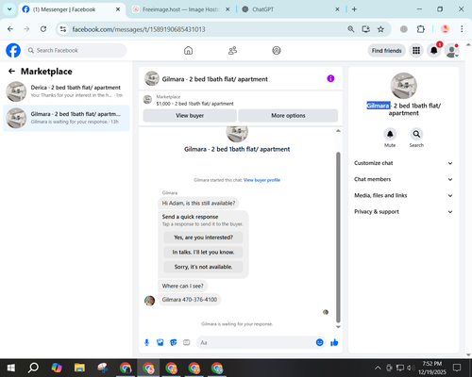472x377 pixels.
Task: Open the Groups icon in top navigation
Action: tap(277, 50)
